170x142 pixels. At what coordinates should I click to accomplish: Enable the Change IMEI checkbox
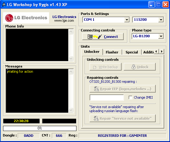130,97
